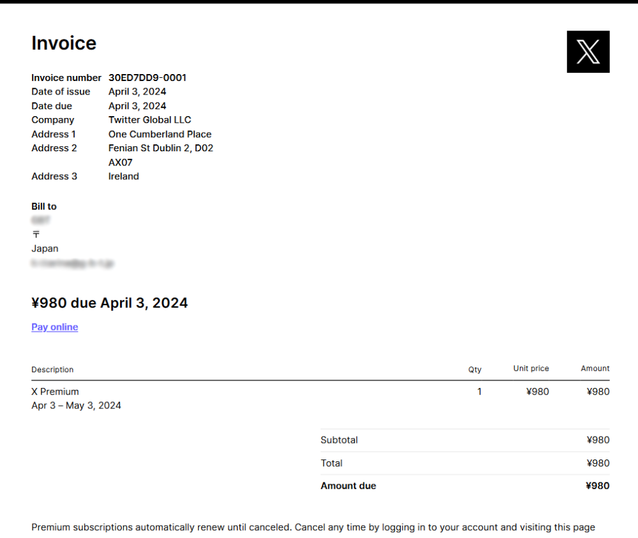The image size is (638, 538).
Task: Click the AX07 postal code text
Action: pos(121,162)
